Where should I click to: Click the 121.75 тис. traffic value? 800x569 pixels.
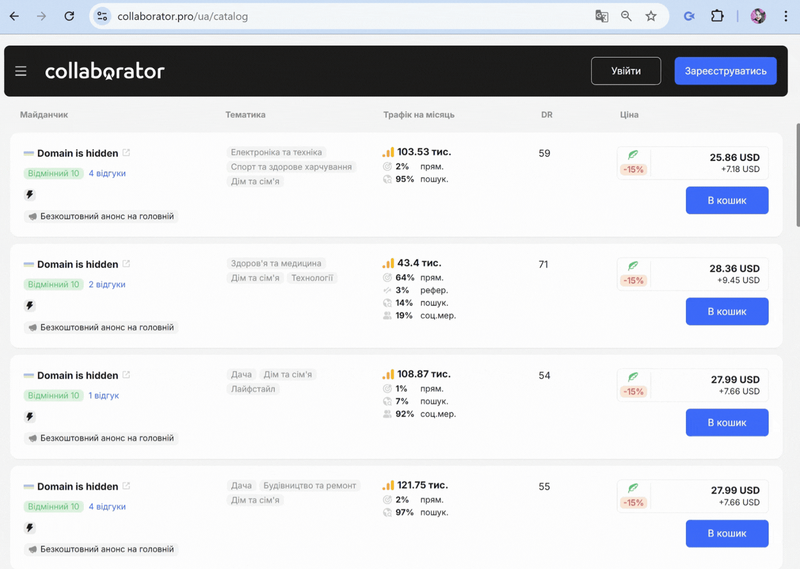point(422,485)
